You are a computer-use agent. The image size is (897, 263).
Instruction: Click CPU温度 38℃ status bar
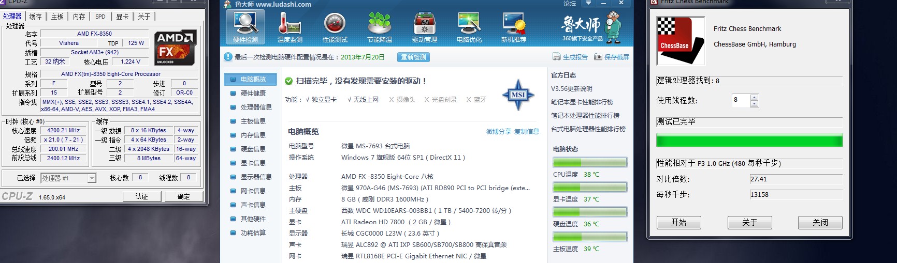coord(590,162)
